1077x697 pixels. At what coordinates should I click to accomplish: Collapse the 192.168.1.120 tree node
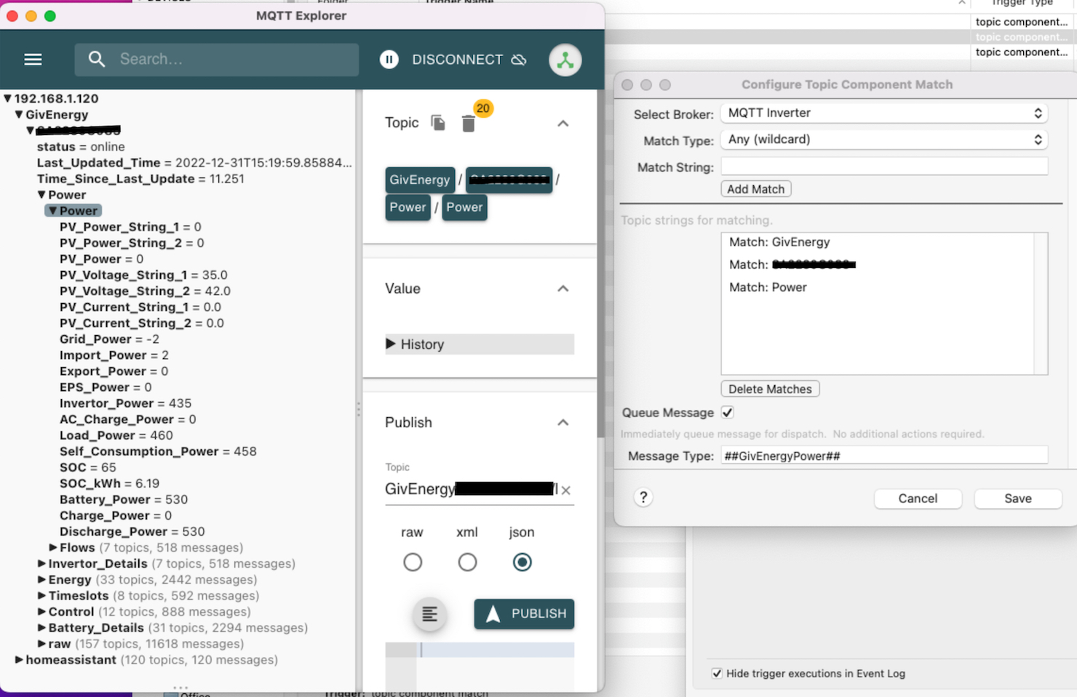point(7,98)
